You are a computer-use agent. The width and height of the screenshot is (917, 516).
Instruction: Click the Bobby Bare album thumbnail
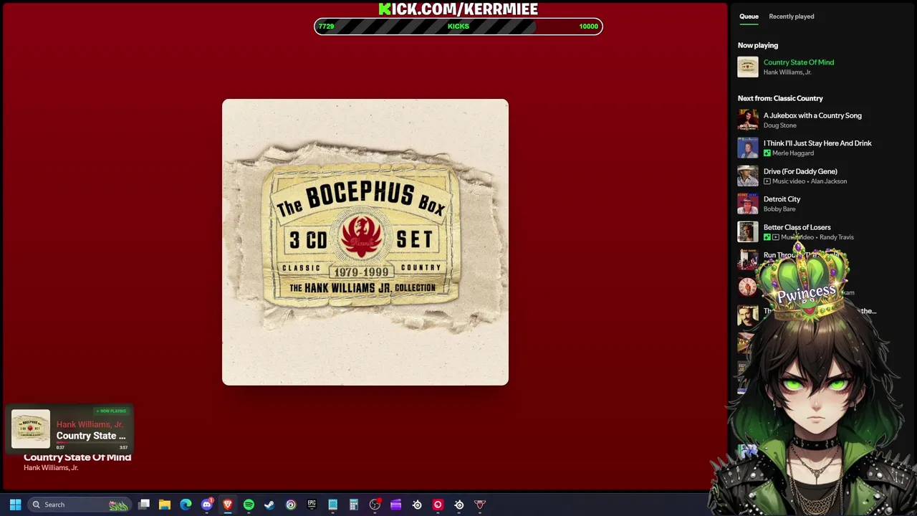pos(748,204)
